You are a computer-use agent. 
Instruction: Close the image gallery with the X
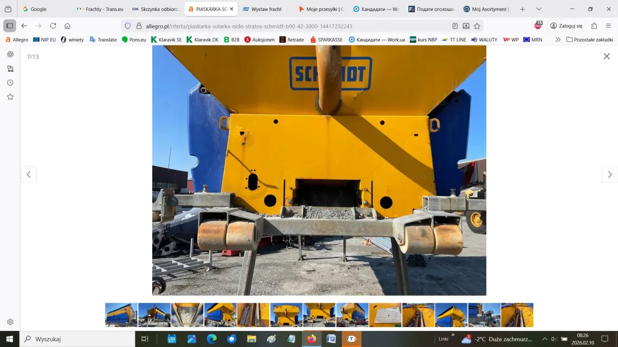click(606, 56)
